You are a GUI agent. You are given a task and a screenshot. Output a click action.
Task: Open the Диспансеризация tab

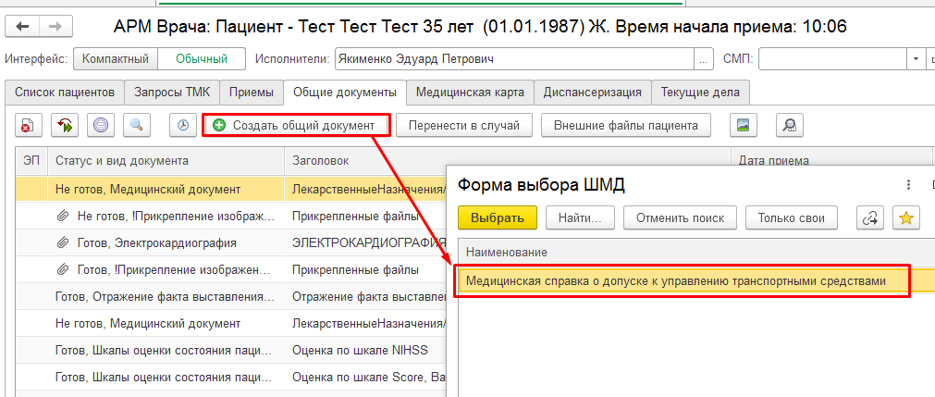[592, 93]
